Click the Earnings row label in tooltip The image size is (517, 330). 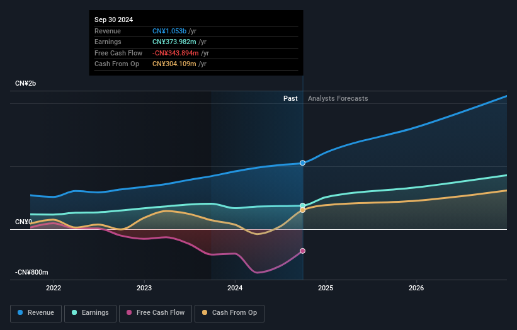[108, 42]
